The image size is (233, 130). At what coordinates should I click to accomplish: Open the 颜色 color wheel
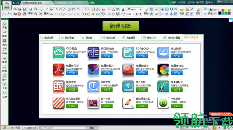[x=210, y=11]
